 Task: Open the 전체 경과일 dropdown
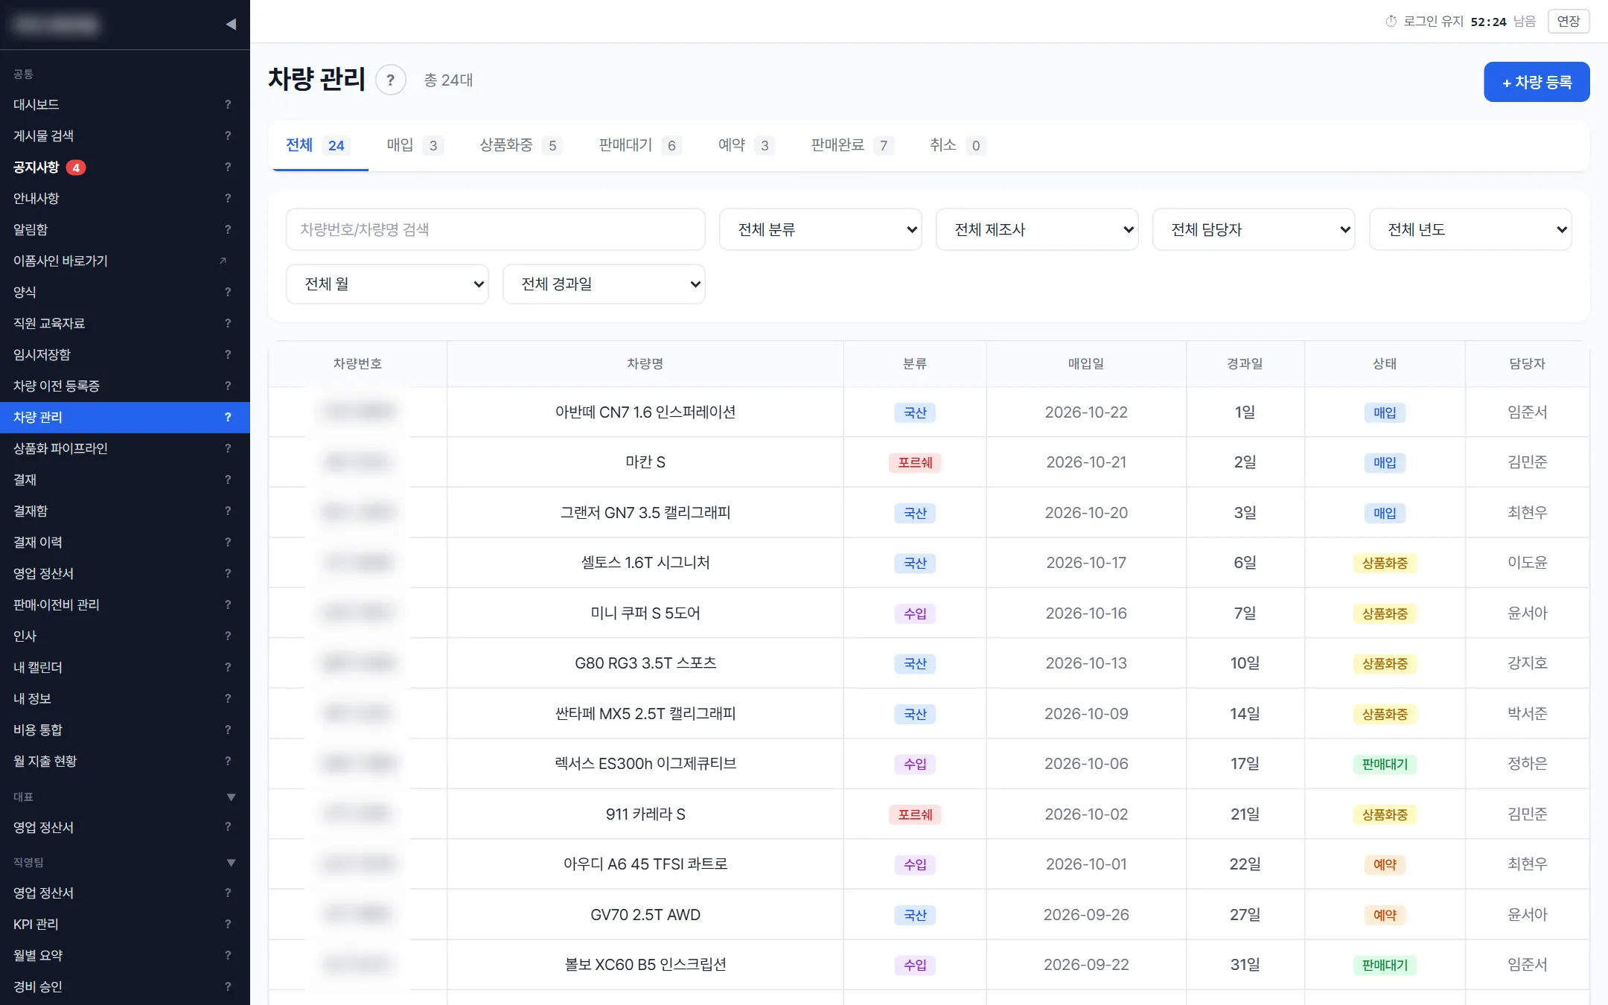tap(604, 284)
